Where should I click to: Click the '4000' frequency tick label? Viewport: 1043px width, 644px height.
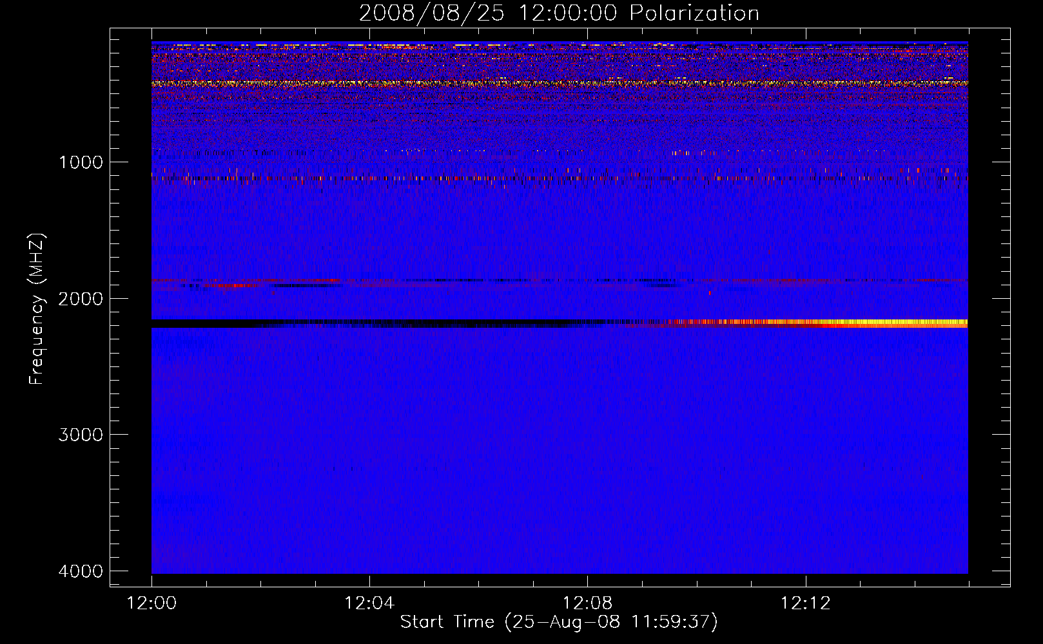[x=81, y=571]
